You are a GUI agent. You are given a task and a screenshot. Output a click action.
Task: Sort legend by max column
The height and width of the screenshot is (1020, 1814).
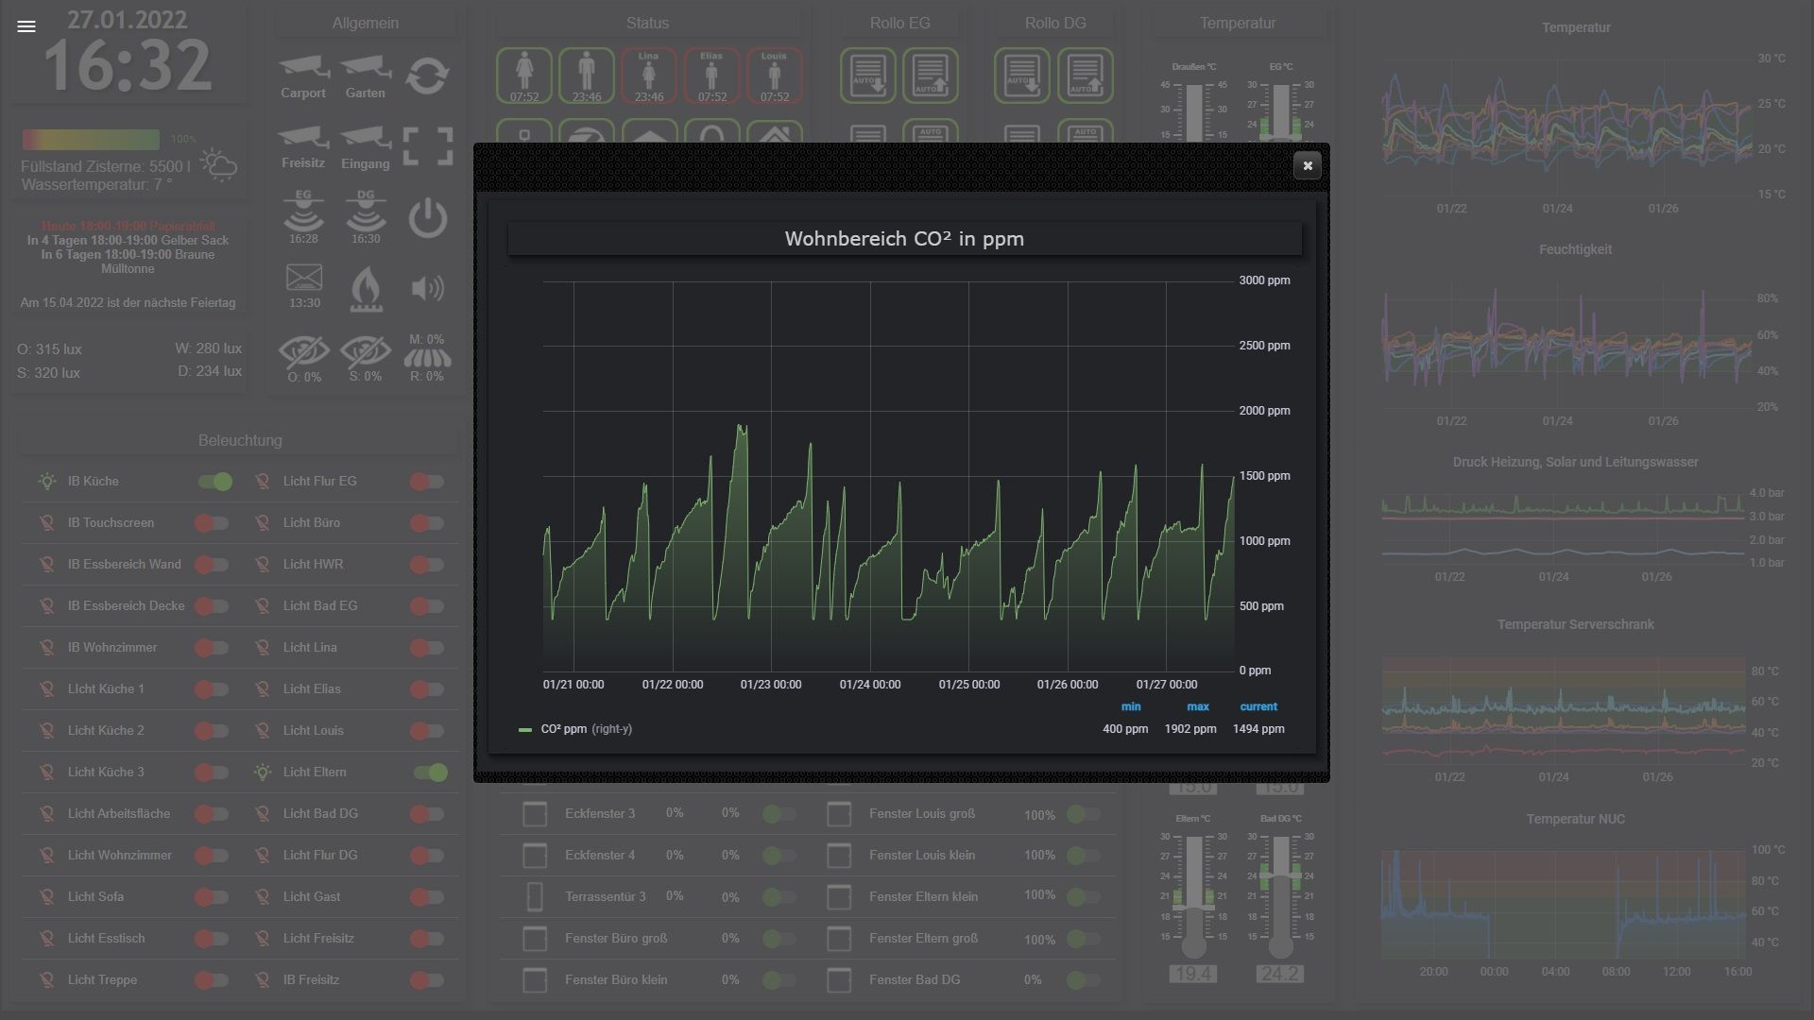click(x=1198, y=706)
